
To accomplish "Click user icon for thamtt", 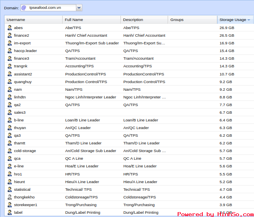I will point(10,143).
